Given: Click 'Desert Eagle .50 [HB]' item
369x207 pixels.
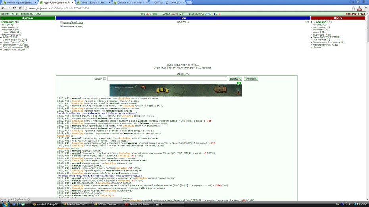Looking at the screenshot, I should (15, 40).
